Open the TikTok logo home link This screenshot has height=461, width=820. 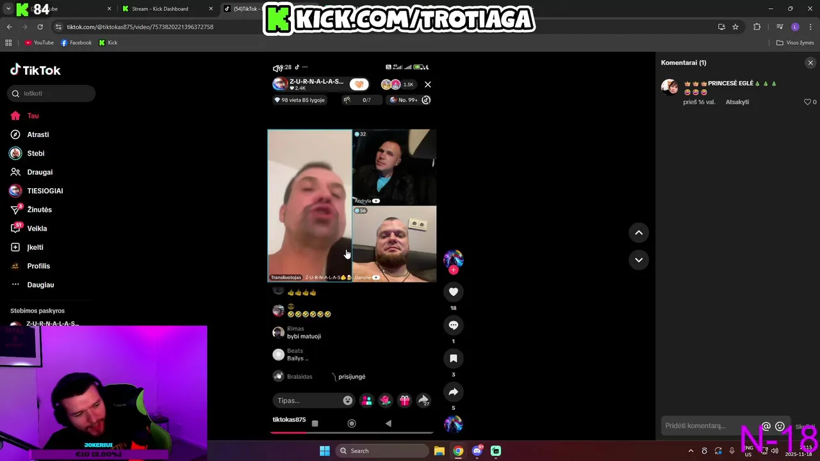(x=35, y=70)
